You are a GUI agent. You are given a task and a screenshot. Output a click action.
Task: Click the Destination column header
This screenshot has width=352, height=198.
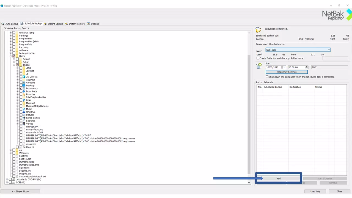[x=301, y=87]
